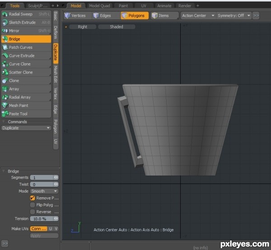The height and width of the screenshot is (250, 271).
Task: Adjust the Segments value slider arrows
Action: (x=56, y=177)
